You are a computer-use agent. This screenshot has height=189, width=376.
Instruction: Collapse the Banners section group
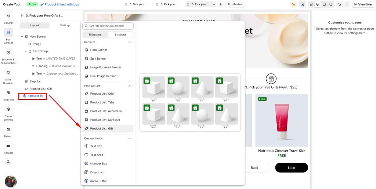pos(129,42)
